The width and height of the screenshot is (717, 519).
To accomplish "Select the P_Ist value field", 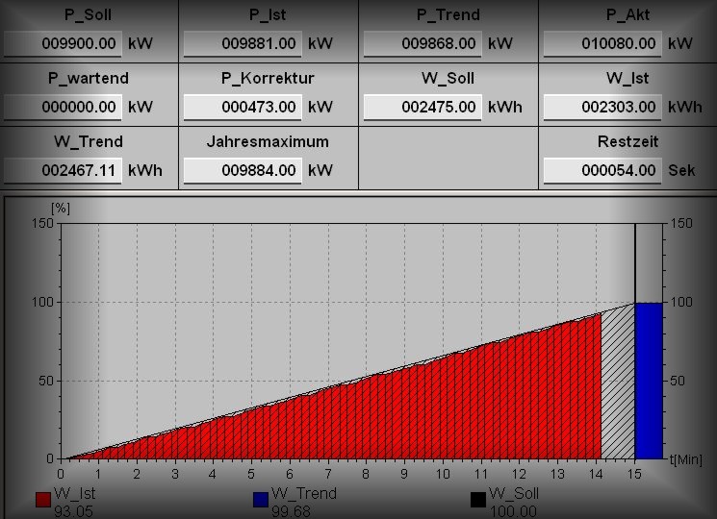I will [x=243, y=44].
